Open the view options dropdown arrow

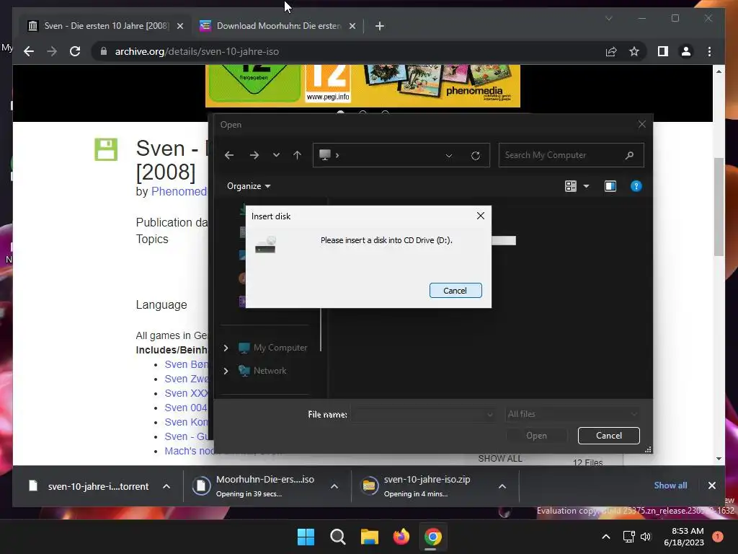pyautogui.click(x=586, y=186)
